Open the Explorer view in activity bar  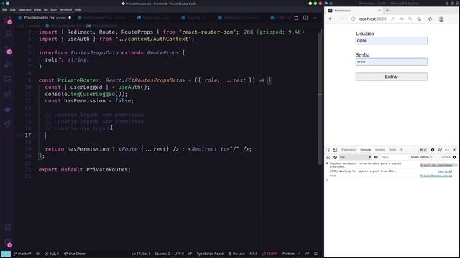tap(8, 20)
